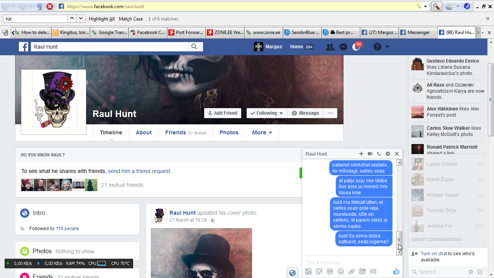Open the Friends profile tab
The height and width of the screenshot is (278, 494).
186,132
